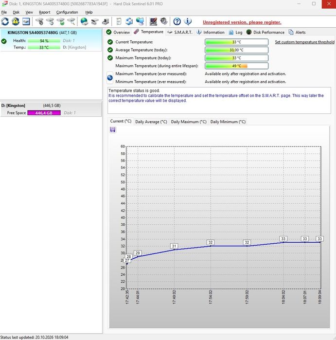
Task: Click the Temp. 33 °C bar in disk panel
Action: pyautogui.click(x=44, y=47)
